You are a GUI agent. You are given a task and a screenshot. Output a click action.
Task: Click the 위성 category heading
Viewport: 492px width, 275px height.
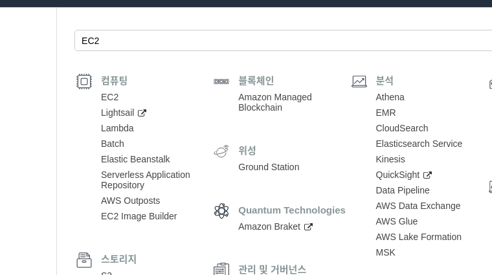[x=247, y=151]
